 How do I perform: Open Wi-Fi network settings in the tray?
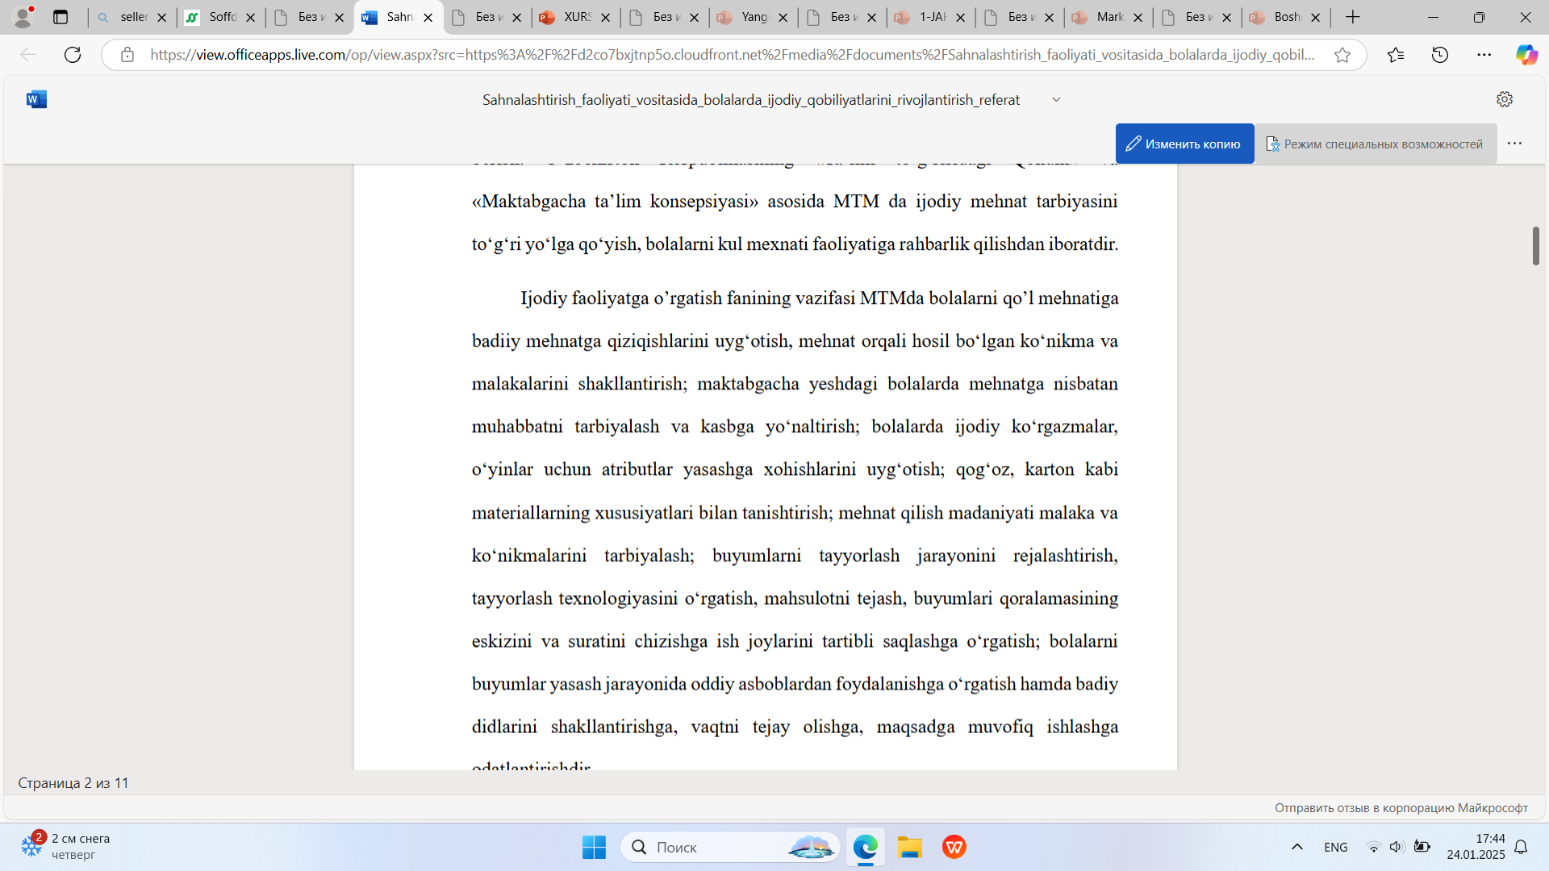pos(1373,847)
